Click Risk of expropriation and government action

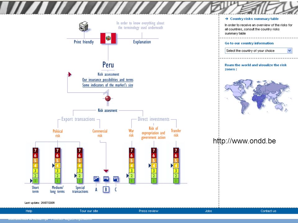point(153,133)
